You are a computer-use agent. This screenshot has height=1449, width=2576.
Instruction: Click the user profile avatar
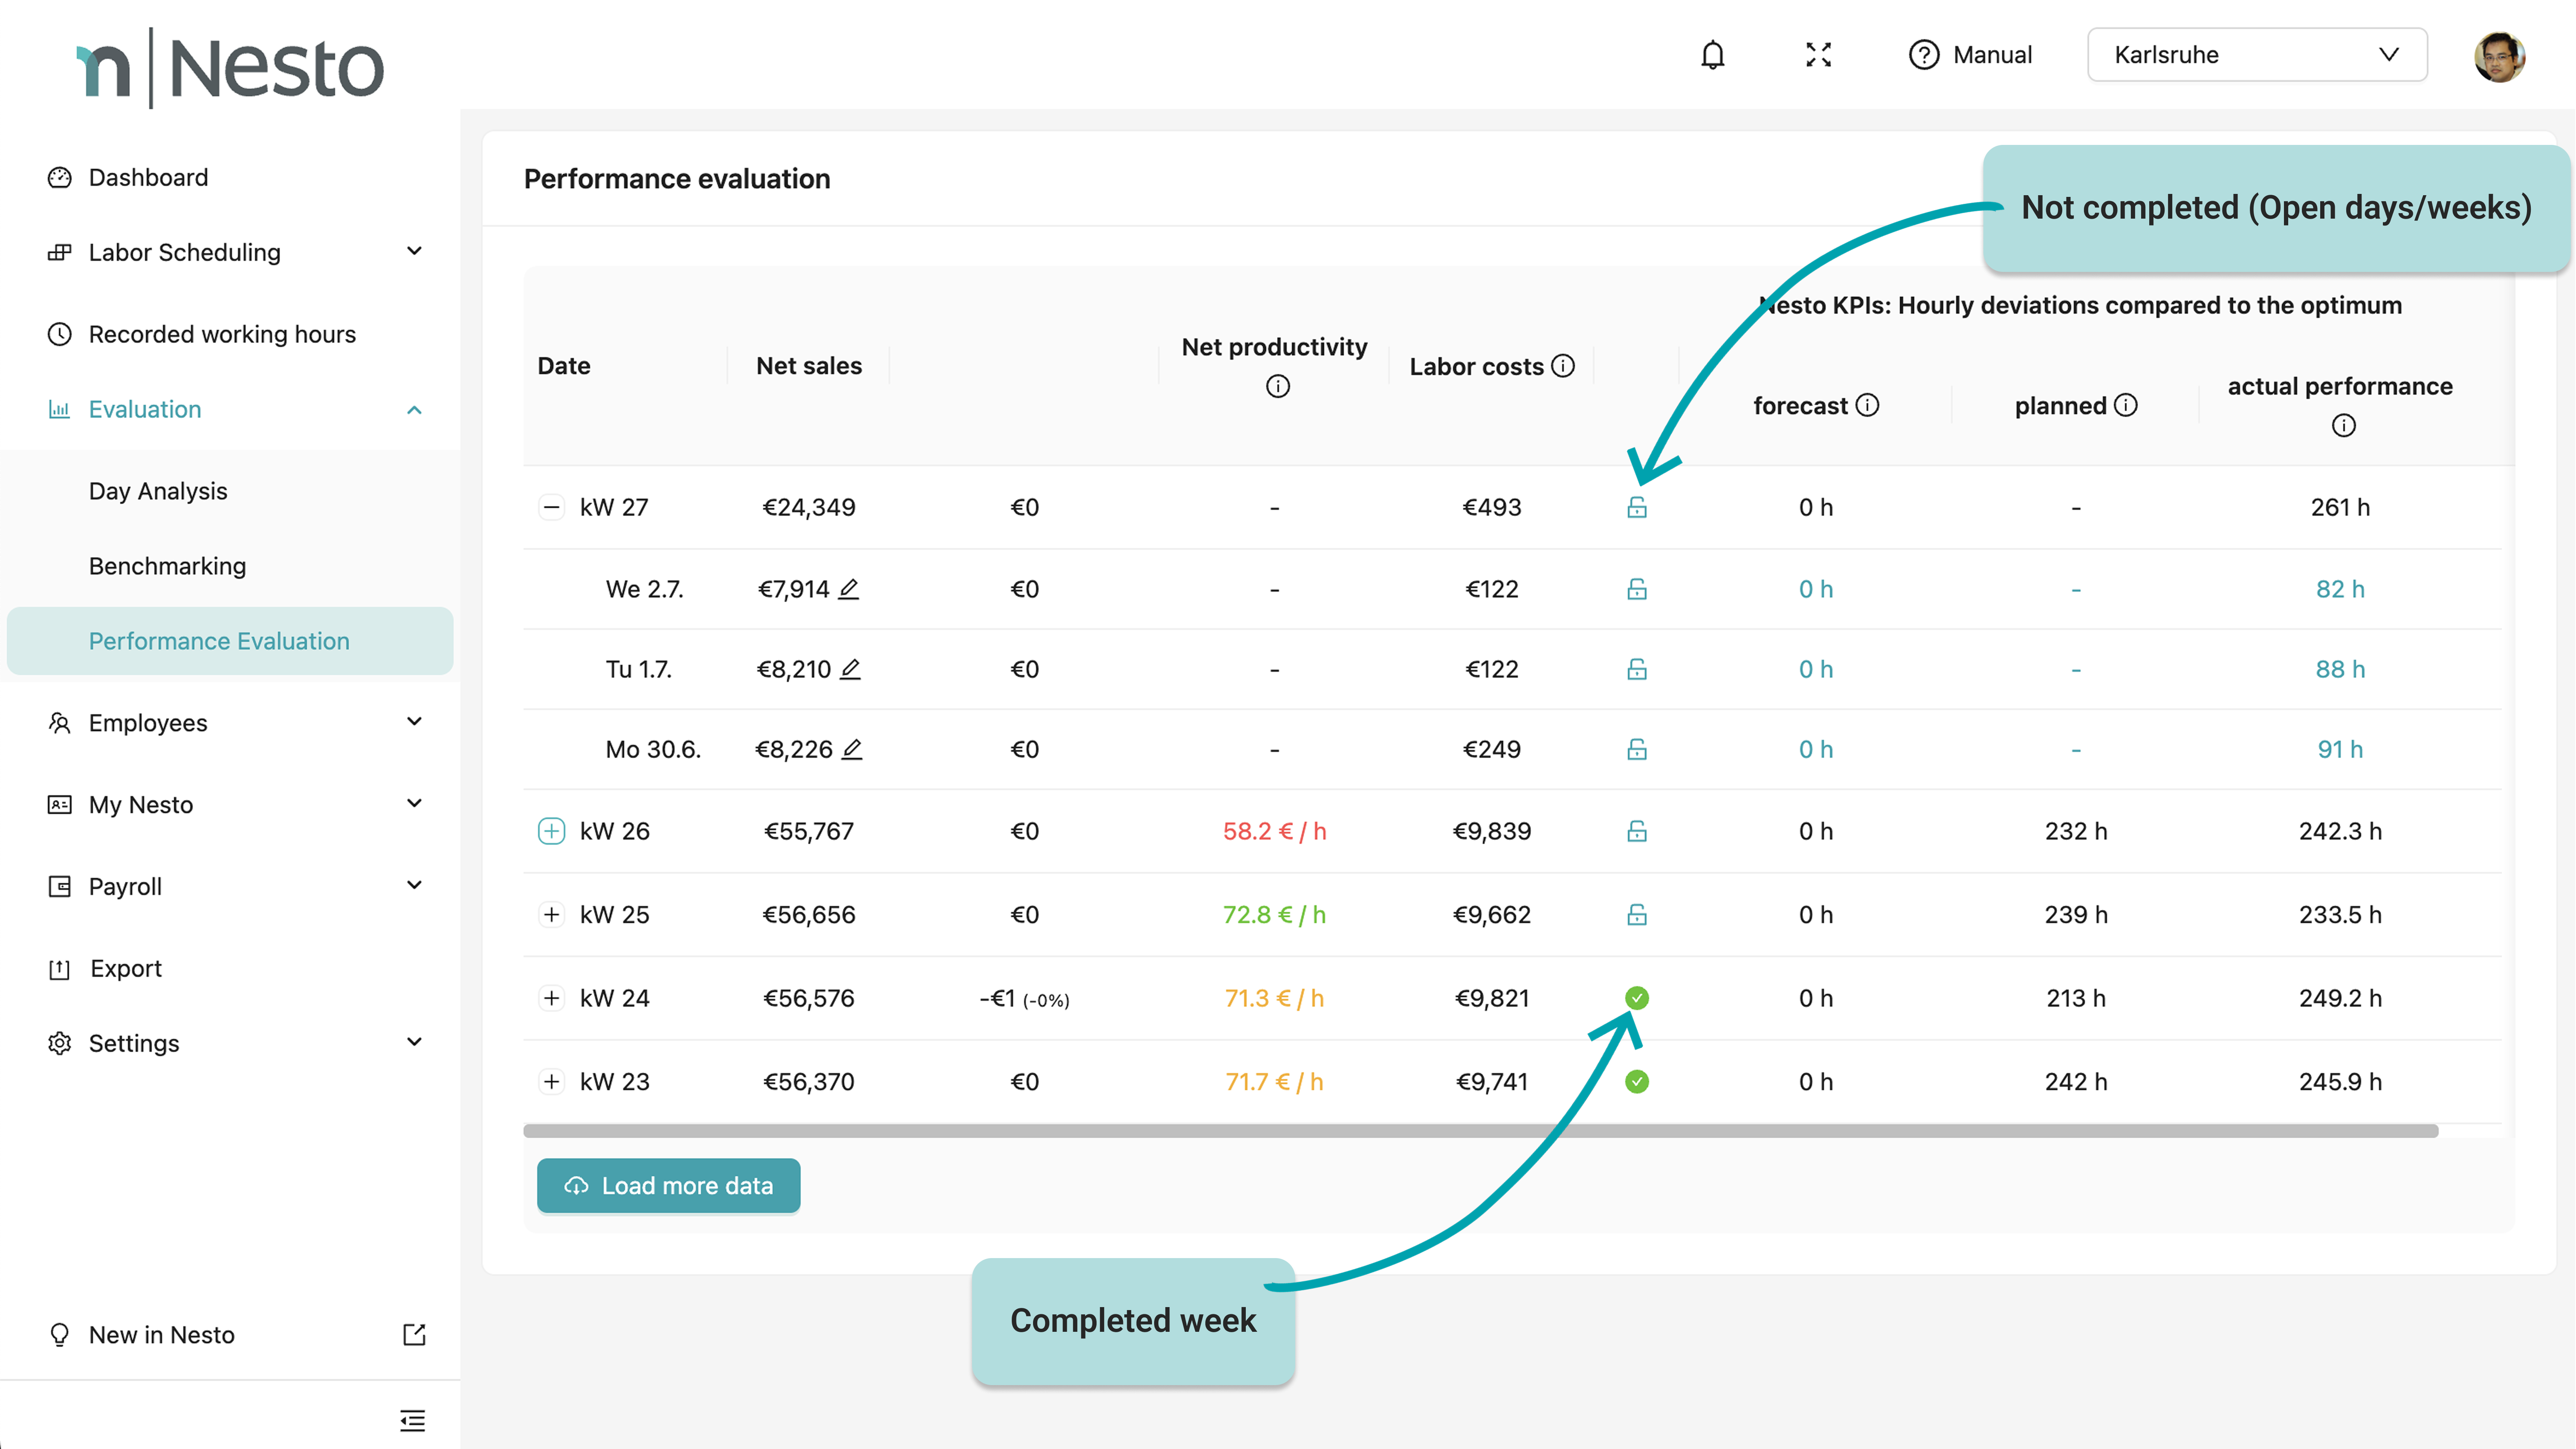(2498, 56)
